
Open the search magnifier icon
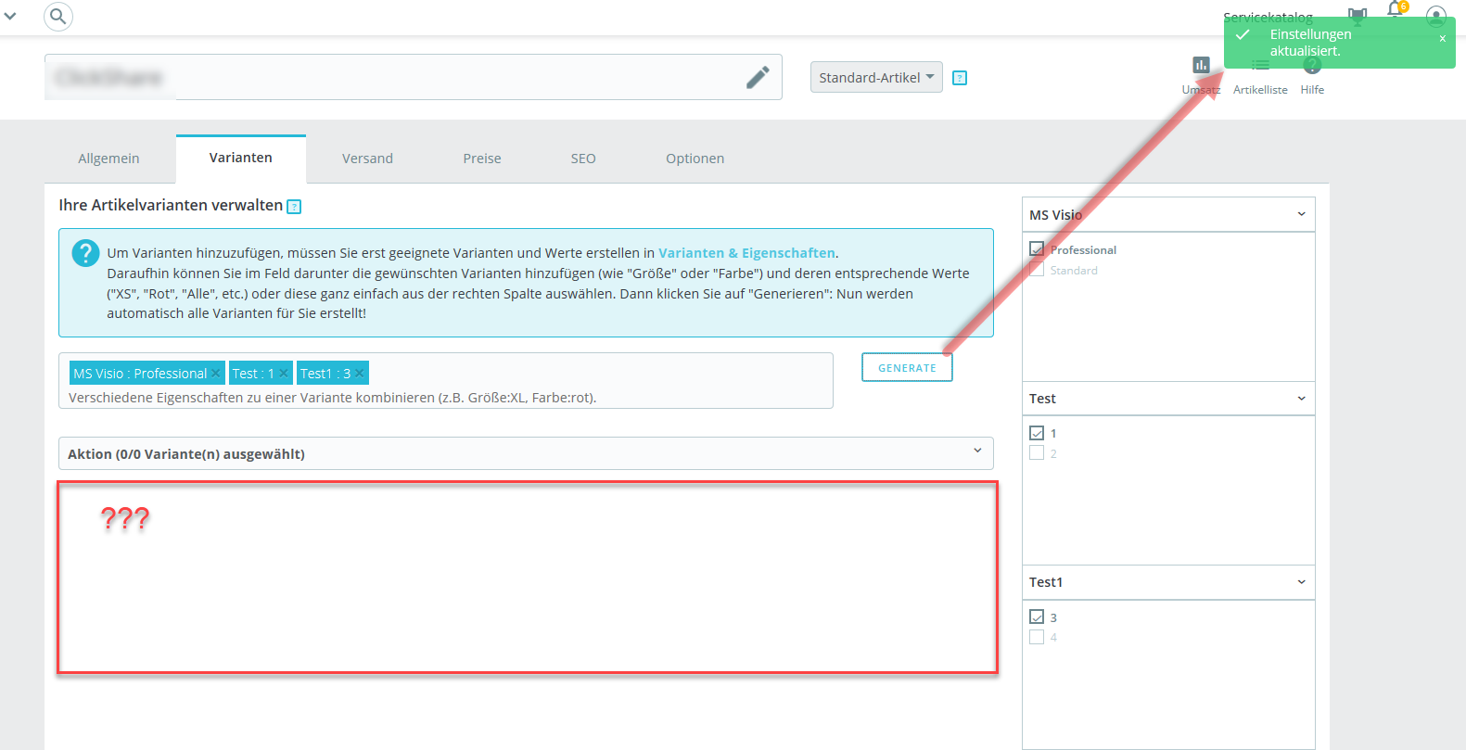(x=58, y=17)
